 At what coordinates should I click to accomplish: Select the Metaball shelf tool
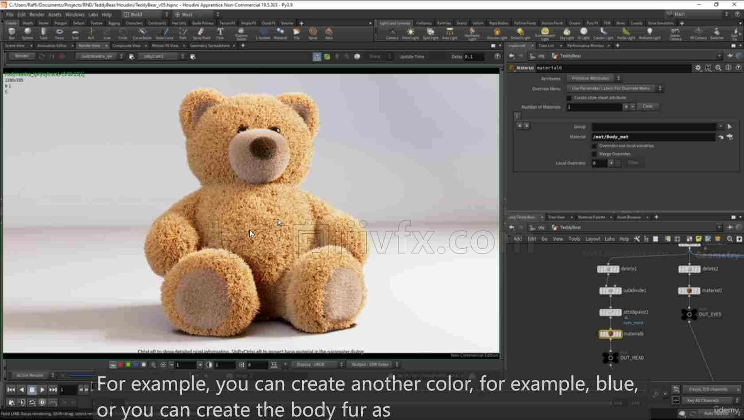(280, 33)
